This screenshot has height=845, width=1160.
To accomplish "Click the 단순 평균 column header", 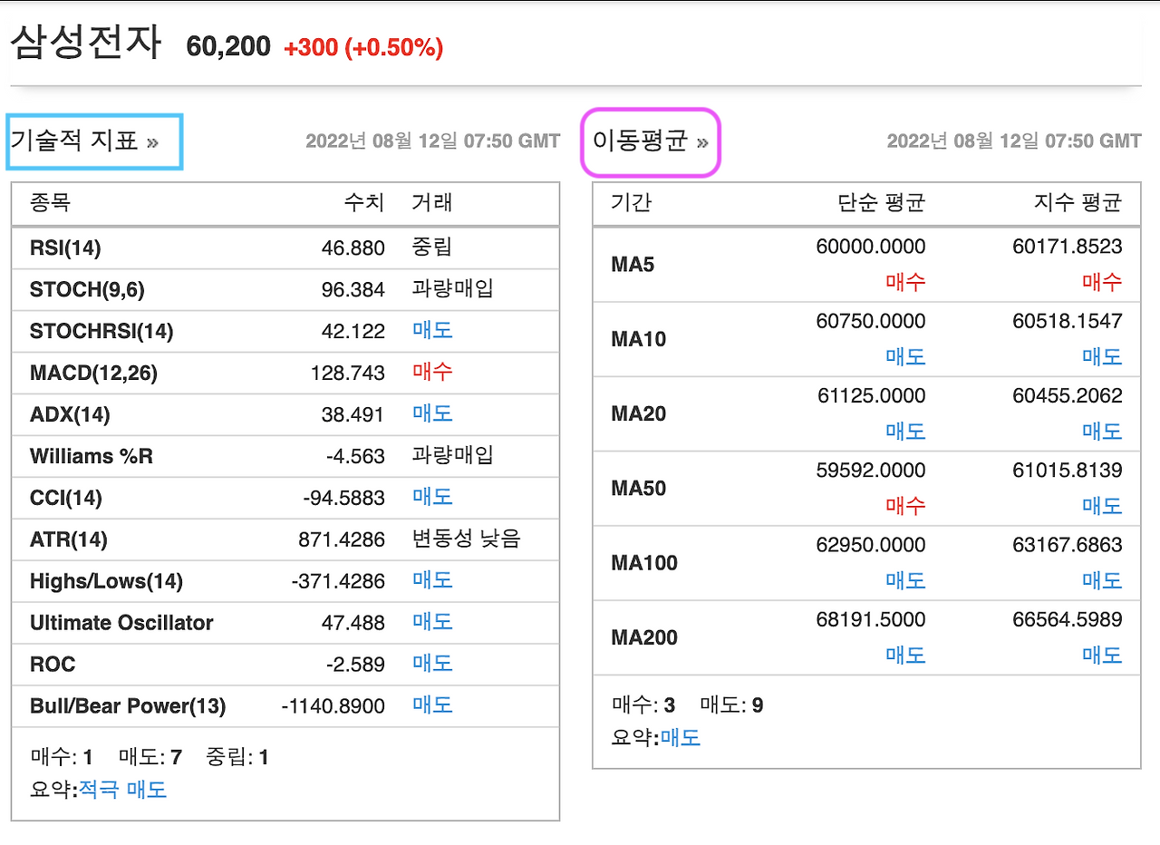I will 882,202.
